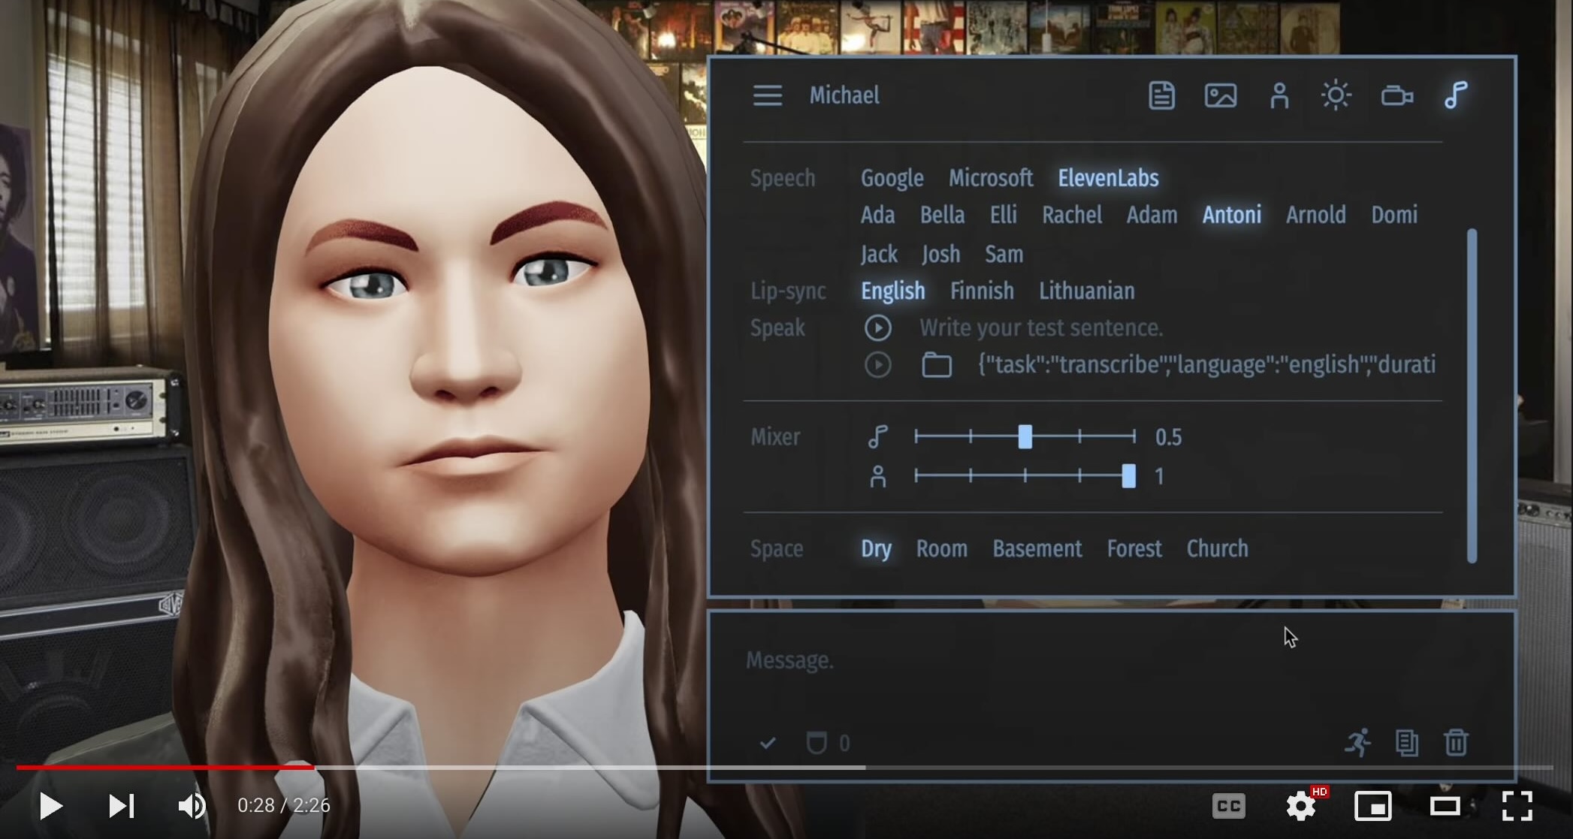Toggle closed captions CC button
This screenshot has width=1573, height=839.
click(x=1228, y=806)
